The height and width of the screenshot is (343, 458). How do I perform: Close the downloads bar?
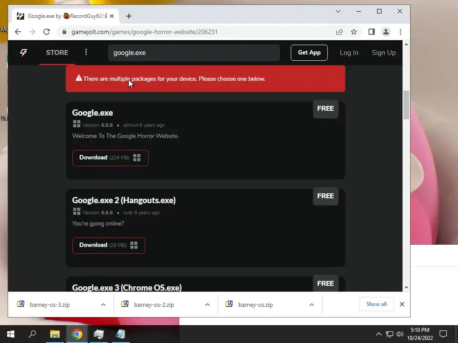click(402, 304)
